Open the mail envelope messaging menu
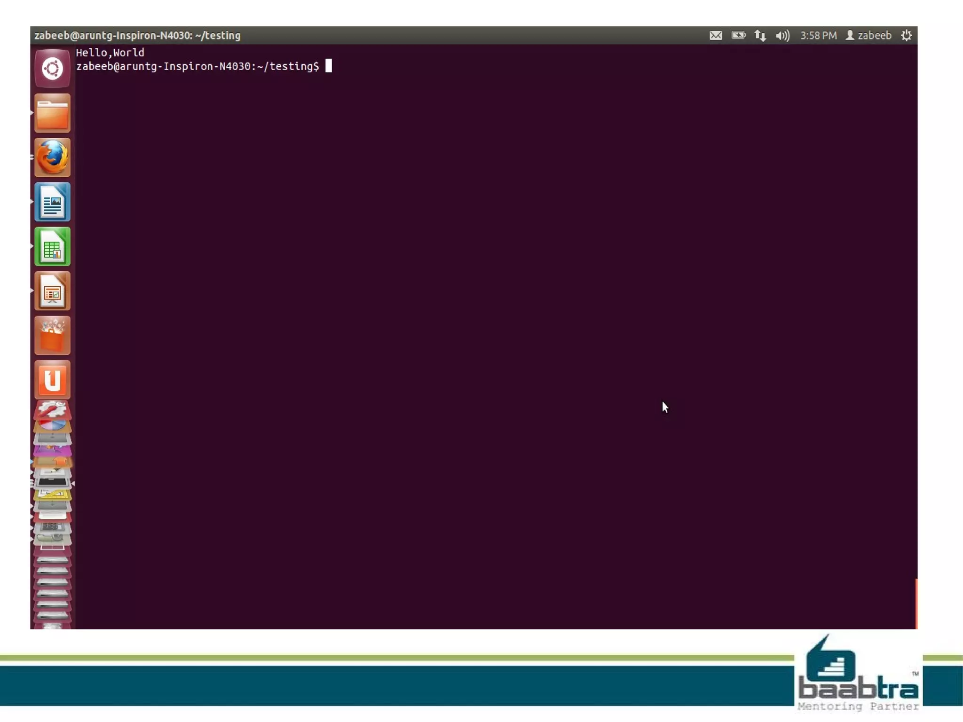 tap(716, 36)
